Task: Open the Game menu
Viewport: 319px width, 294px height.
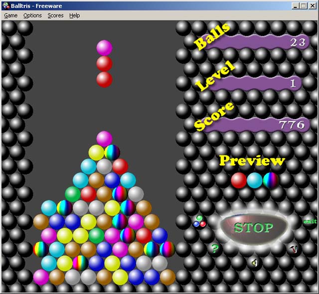Action: [x=11, y=15]
